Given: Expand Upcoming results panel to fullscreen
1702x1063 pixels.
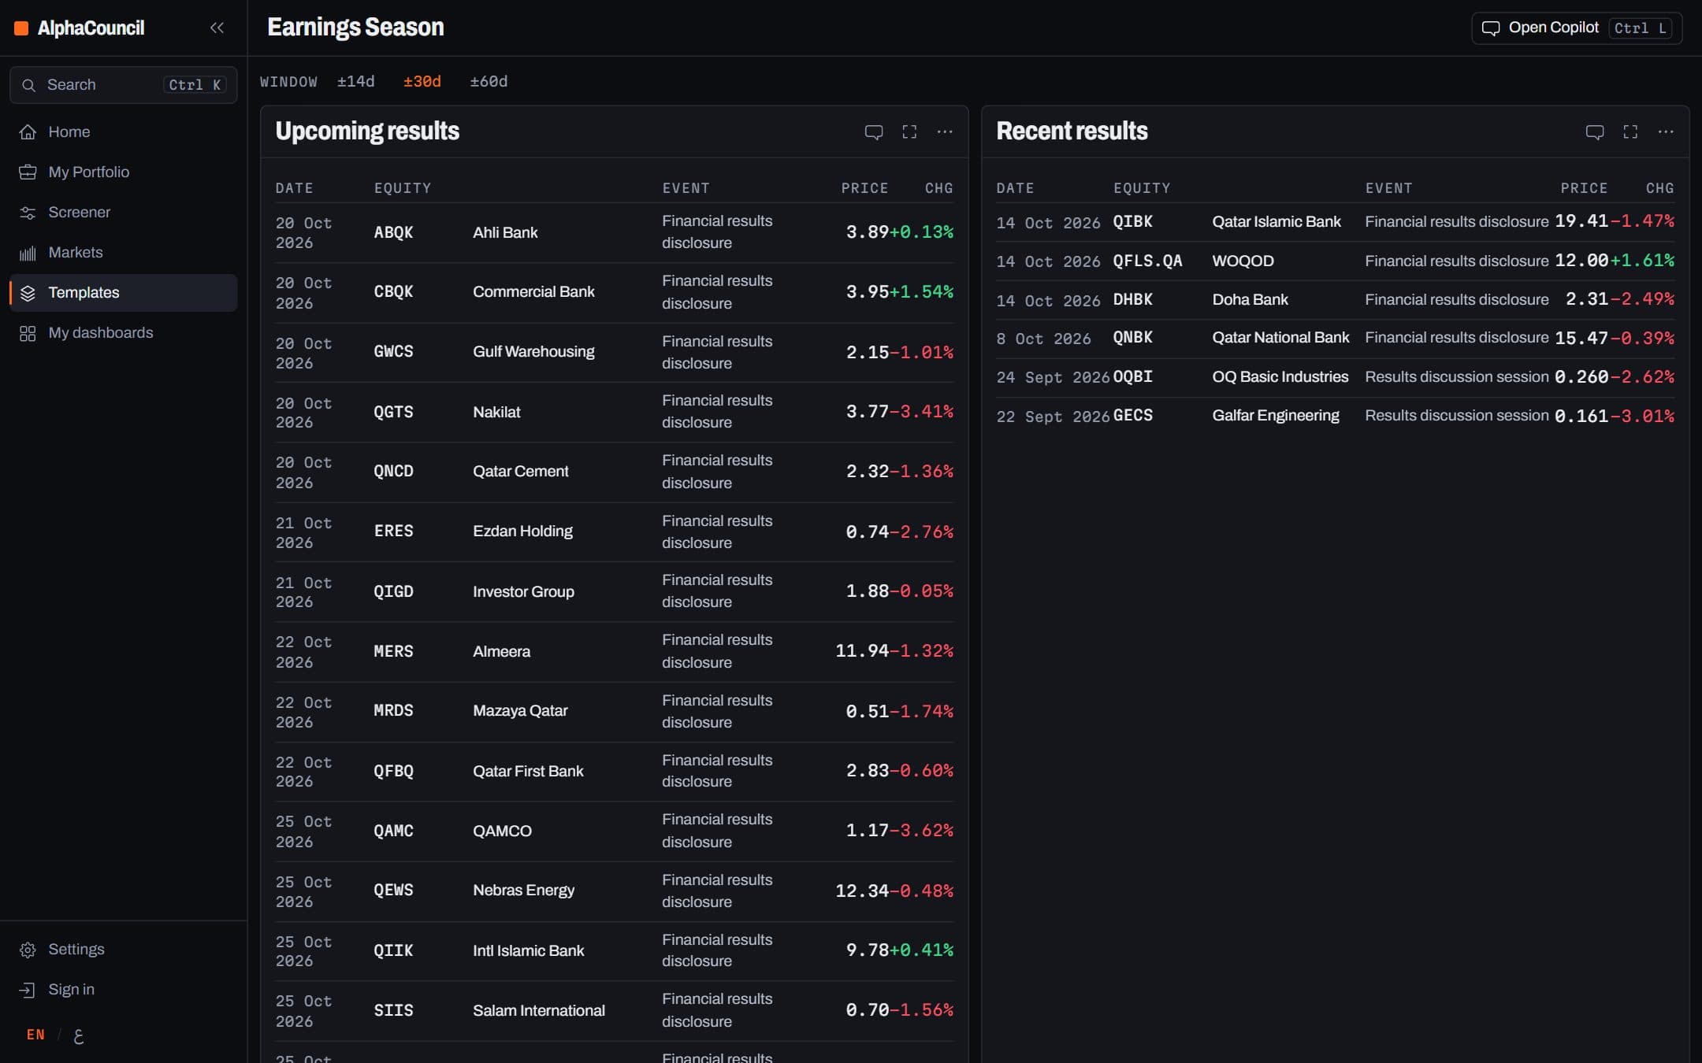Looking at the screenshot, I should [x=909, y=131].
